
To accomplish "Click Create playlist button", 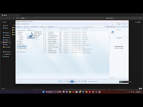I will click(34, 26).
